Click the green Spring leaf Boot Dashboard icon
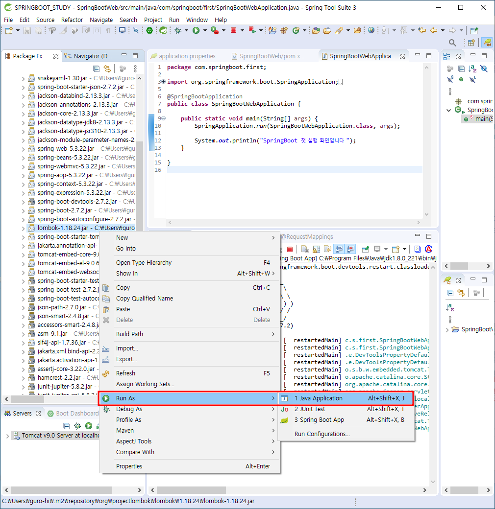495x509 pixels. click(x=163, y=30)
